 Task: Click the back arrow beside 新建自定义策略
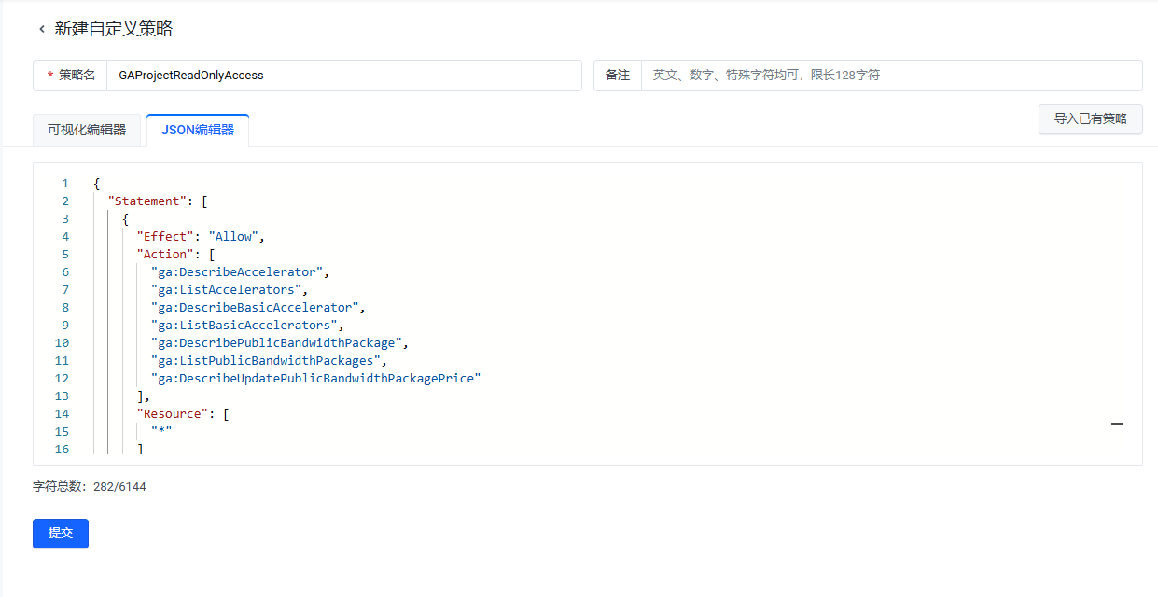tap(42, 30)
